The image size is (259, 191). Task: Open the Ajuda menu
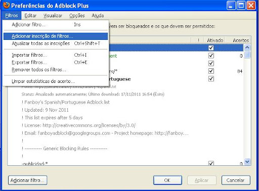coord(98,16)
